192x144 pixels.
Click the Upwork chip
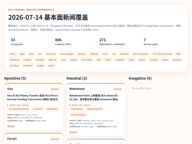[74, 60]
